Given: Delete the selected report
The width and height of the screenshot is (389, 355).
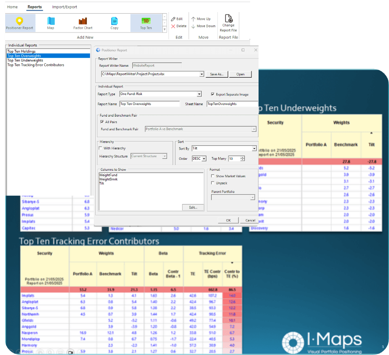Looking at the screenshot, I should [179, 26].
